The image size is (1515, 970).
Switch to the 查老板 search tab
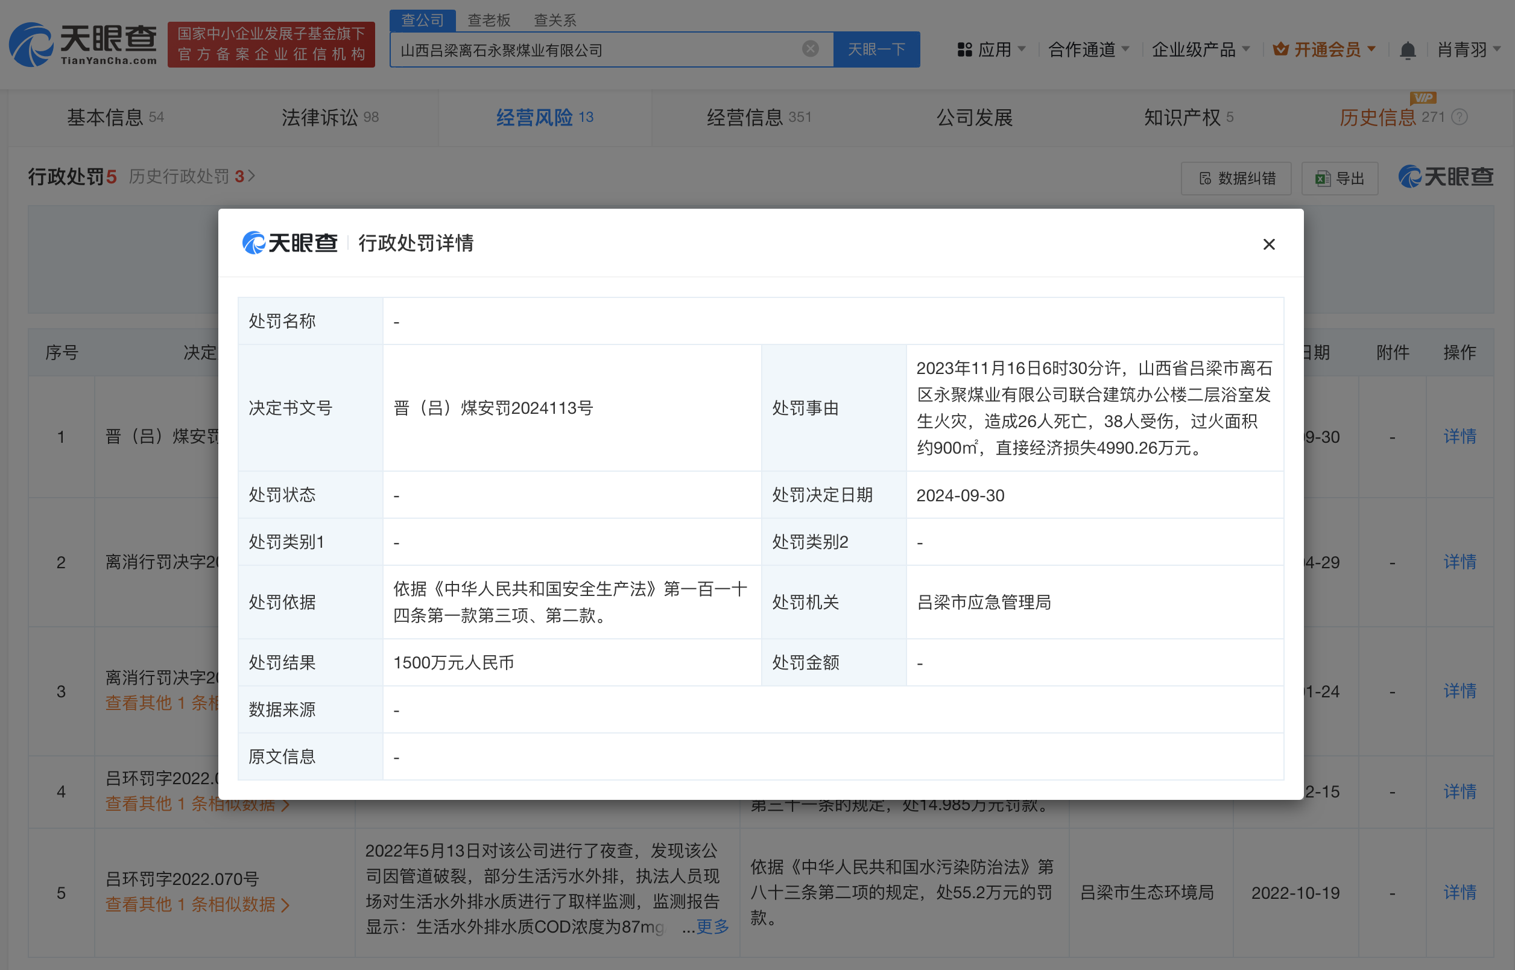488,19
